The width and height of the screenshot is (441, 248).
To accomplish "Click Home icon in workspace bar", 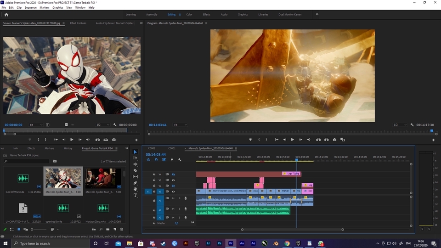I will click(x=6, y=15).
